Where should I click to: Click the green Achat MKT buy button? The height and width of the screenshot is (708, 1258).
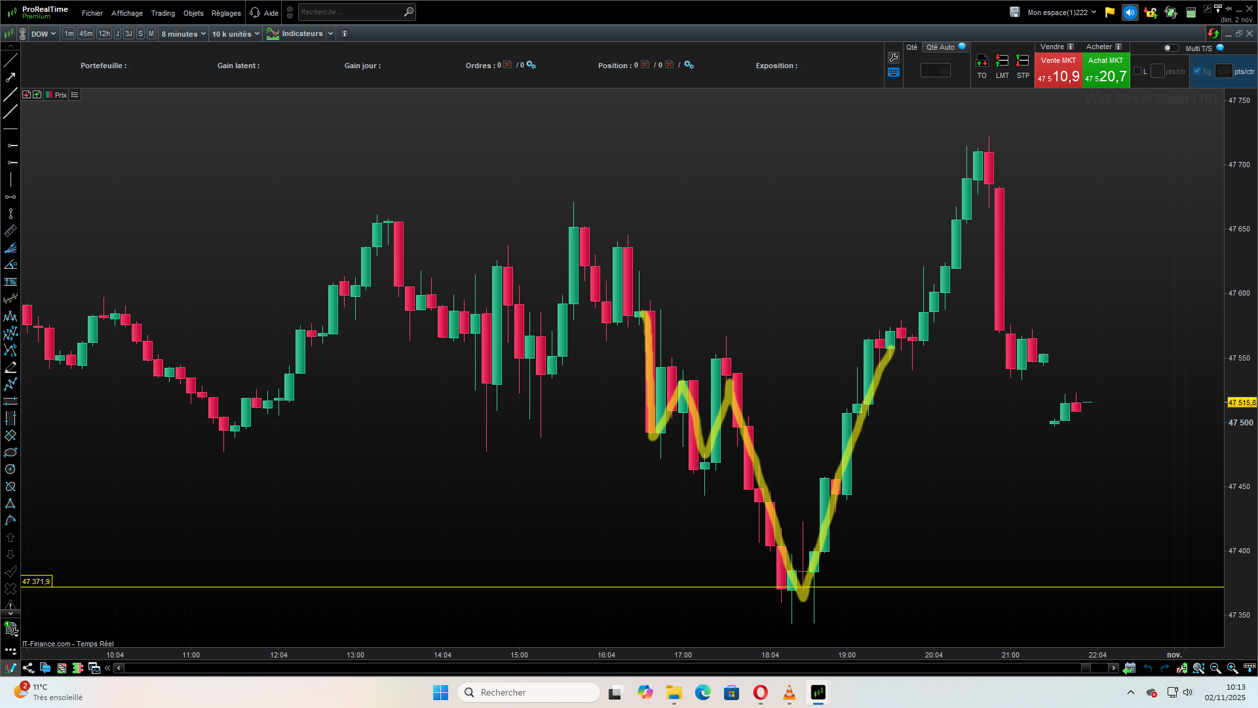coord(1106,71)
